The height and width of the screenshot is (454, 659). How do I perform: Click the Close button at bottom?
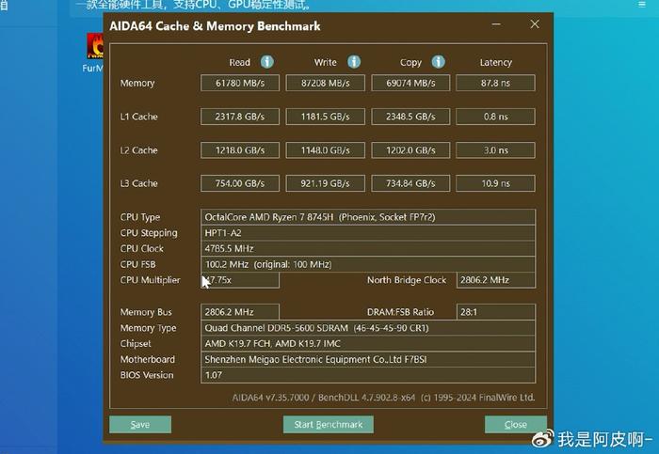pos(516,425)
